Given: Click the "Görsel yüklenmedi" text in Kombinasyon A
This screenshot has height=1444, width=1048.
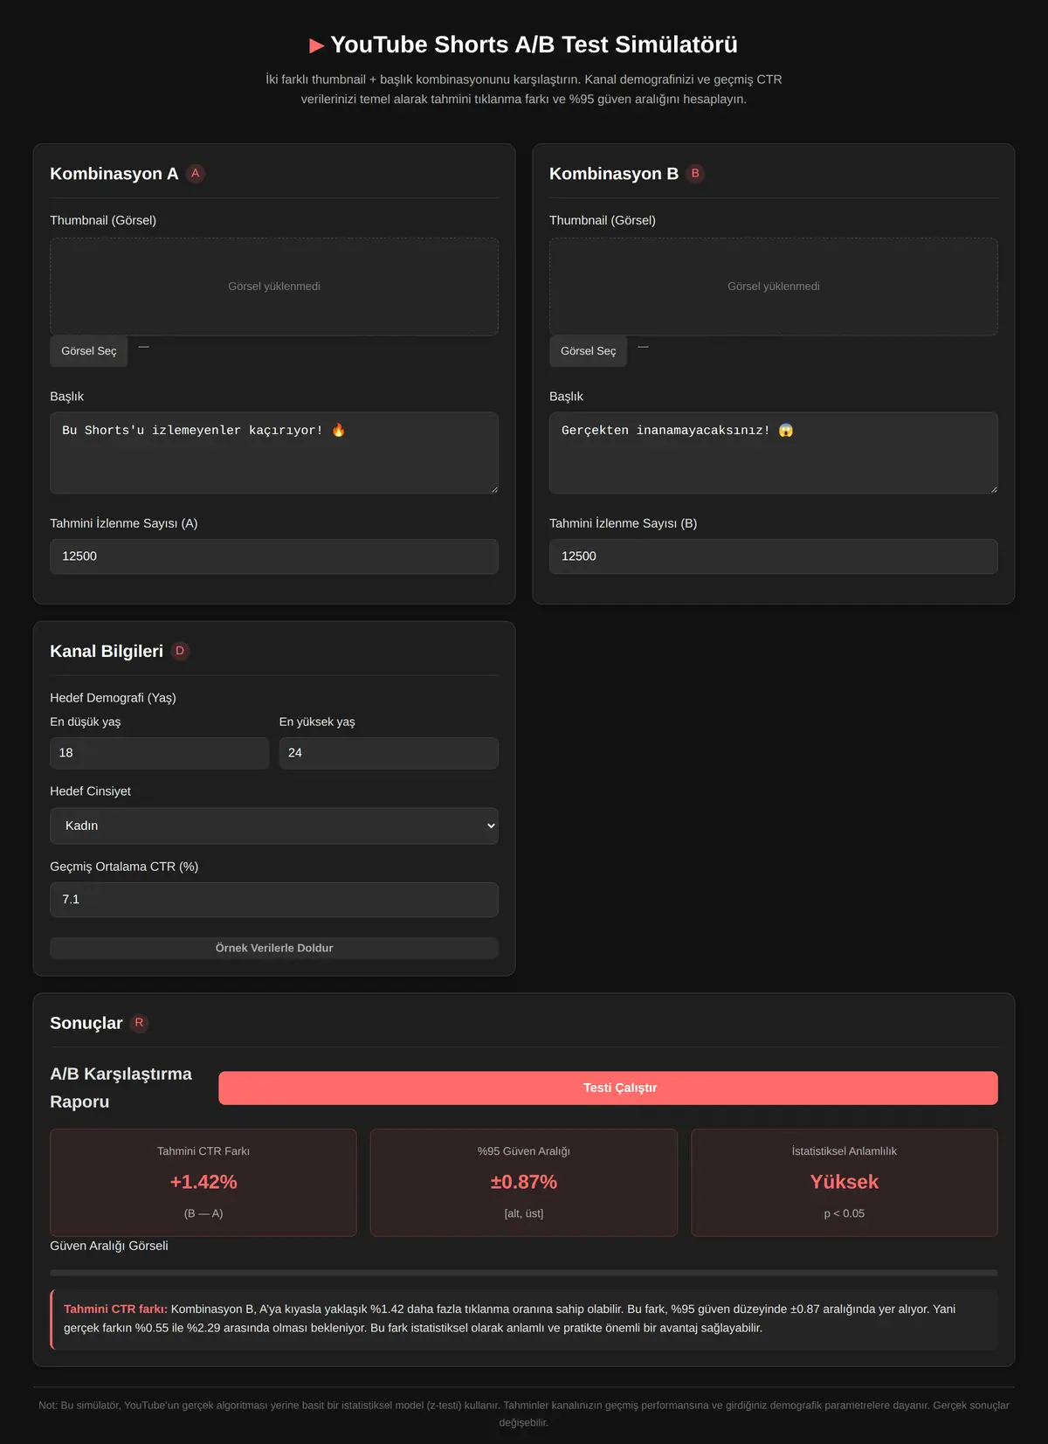Looking at the screenshot, I should 274,287.
